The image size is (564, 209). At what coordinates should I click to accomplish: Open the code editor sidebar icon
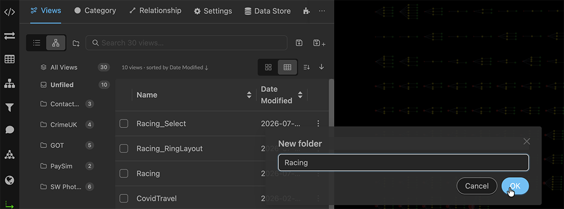pos(9,12)
